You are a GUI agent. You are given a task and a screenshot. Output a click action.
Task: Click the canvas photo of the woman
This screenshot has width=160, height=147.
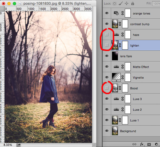[x=48, y=77]
